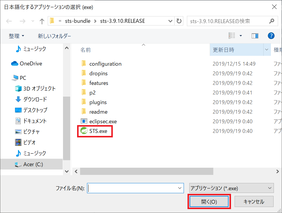The width and height of the screenshot is (282, 213).
Task: Click the STS.exe file name
Action: (98, 131)
